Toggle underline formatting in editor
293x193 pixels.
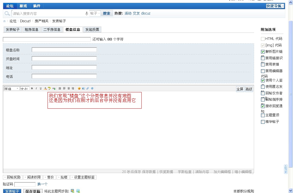(41, 88)
